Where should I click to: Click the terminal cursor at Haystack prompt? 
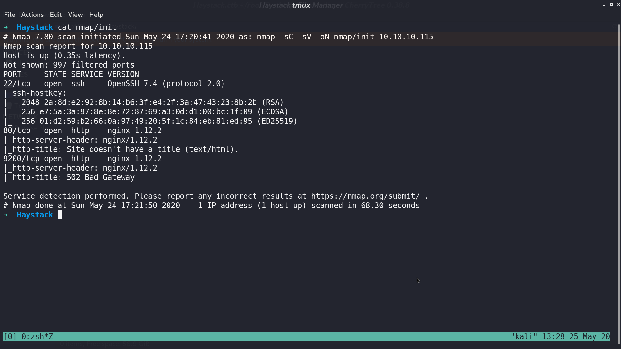pyautogui.click(x=60, y=215)
